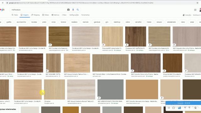Open the MDF Carvalho Ebora brown thumbnail
This screenshot has height=113, width=201.
(146, 63)
